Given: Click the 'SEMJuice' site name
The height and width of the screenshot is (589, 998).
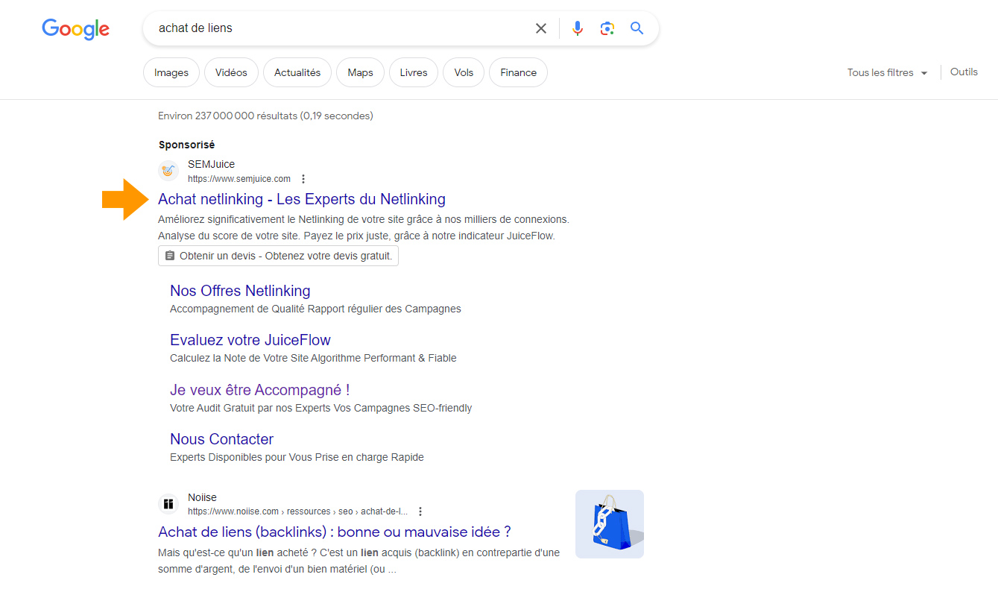Looking at the screenshot, I should click(211, 164).
